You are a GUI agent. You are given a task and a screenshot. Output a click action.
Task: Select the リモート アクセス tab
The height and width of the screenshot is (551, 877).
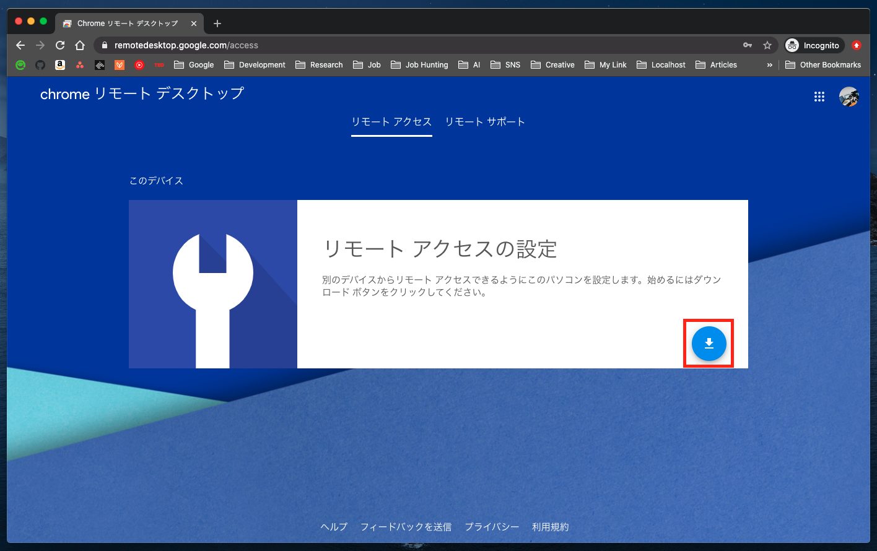pos(391,122)
